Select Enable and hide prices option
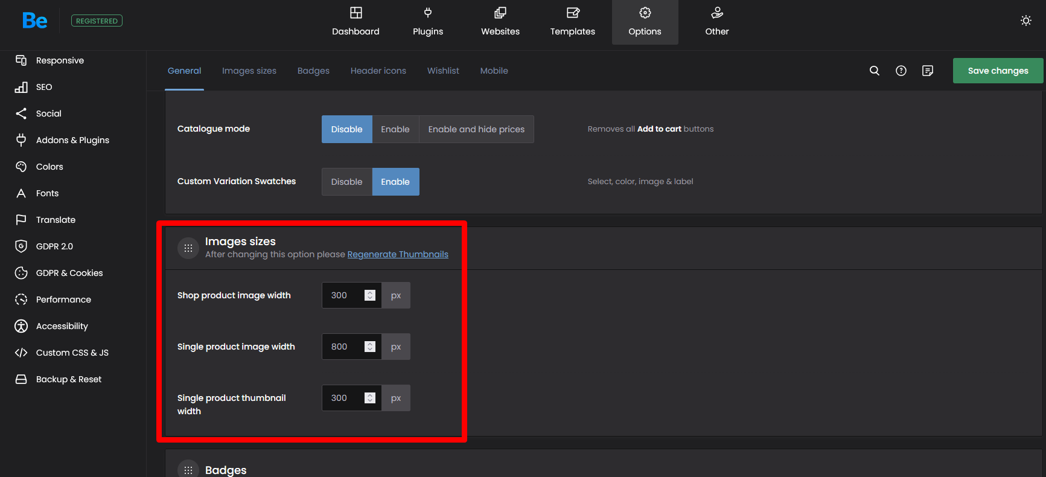The image size is (1046, 477). pos(476,129)
